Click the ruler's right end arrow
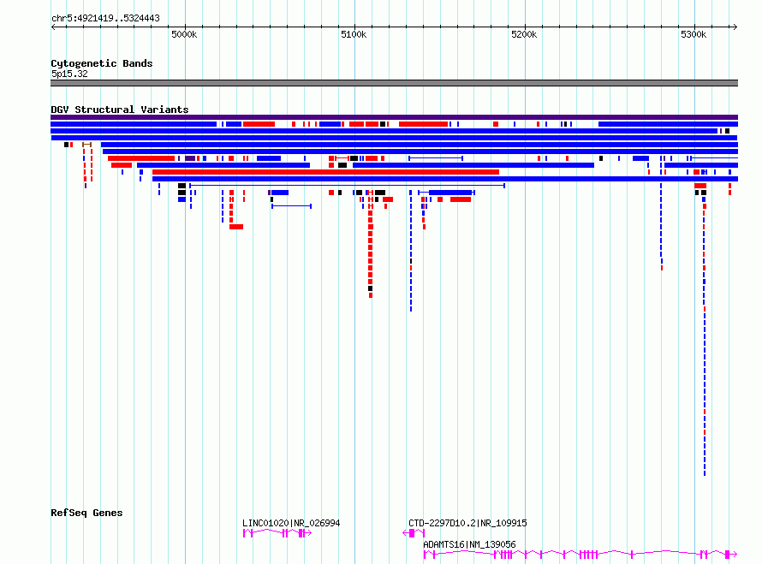 pyautogui.click(x=735, y=27)
